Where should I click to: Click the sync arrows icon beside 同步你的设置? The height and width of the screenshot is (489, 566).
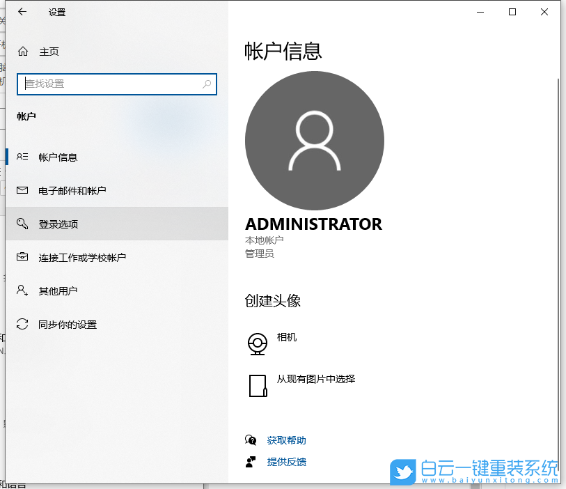pyautogui.click(x=22, y=324)
